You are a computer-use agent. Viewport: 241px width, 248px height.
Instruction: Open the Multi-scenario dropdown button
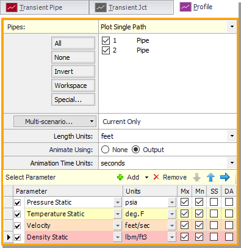[x=55, y=122]
